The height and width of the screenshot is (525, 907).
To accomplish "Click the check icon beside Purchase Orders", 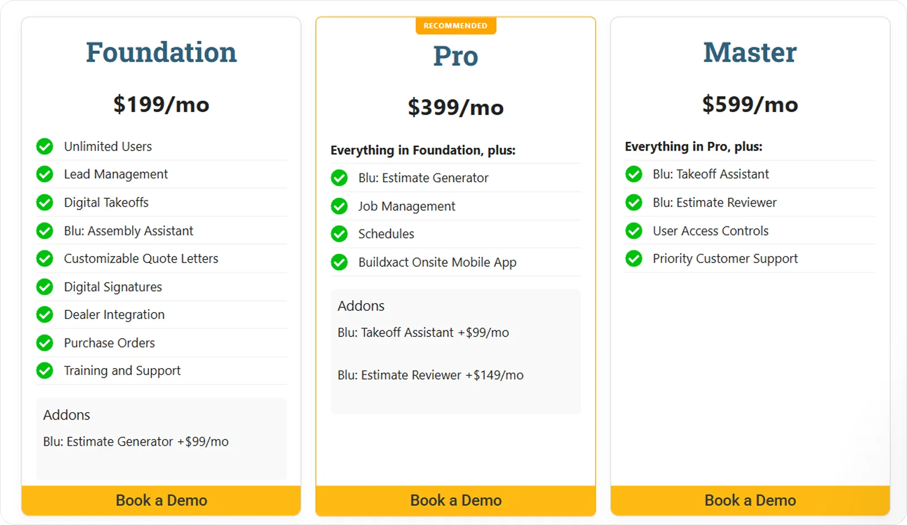I will click(44, 343).
